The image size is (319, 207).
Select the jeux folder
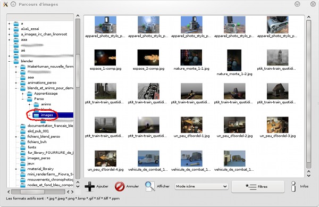pos(31,163)
